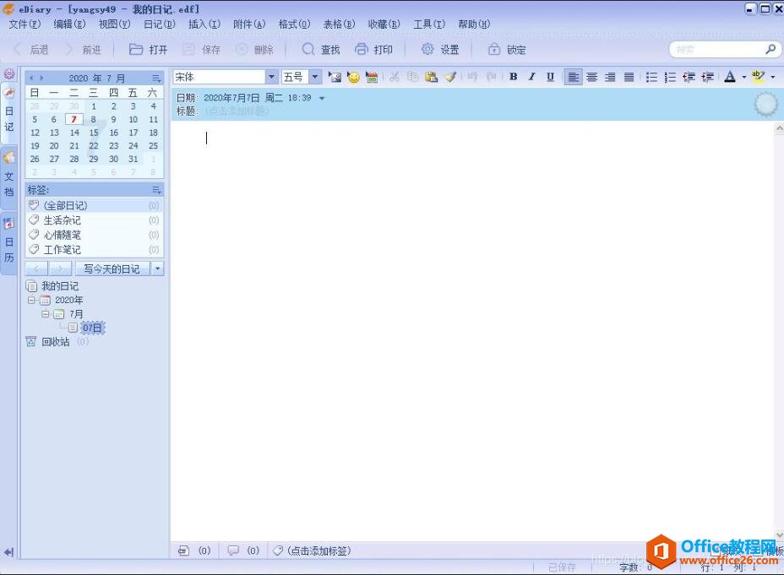Apply numbered list formatting
784x575 pixels.
click(x=670, y=77)
